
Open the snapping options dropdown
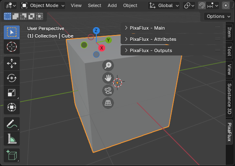click(212, 6)
